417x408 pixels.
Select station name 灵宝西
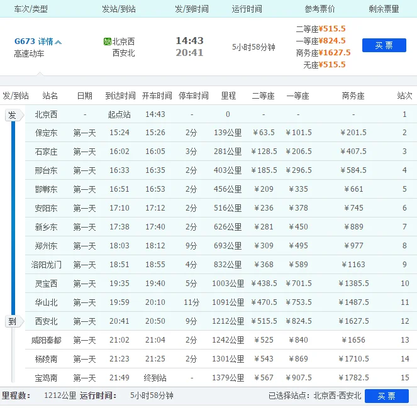point(46,284)
